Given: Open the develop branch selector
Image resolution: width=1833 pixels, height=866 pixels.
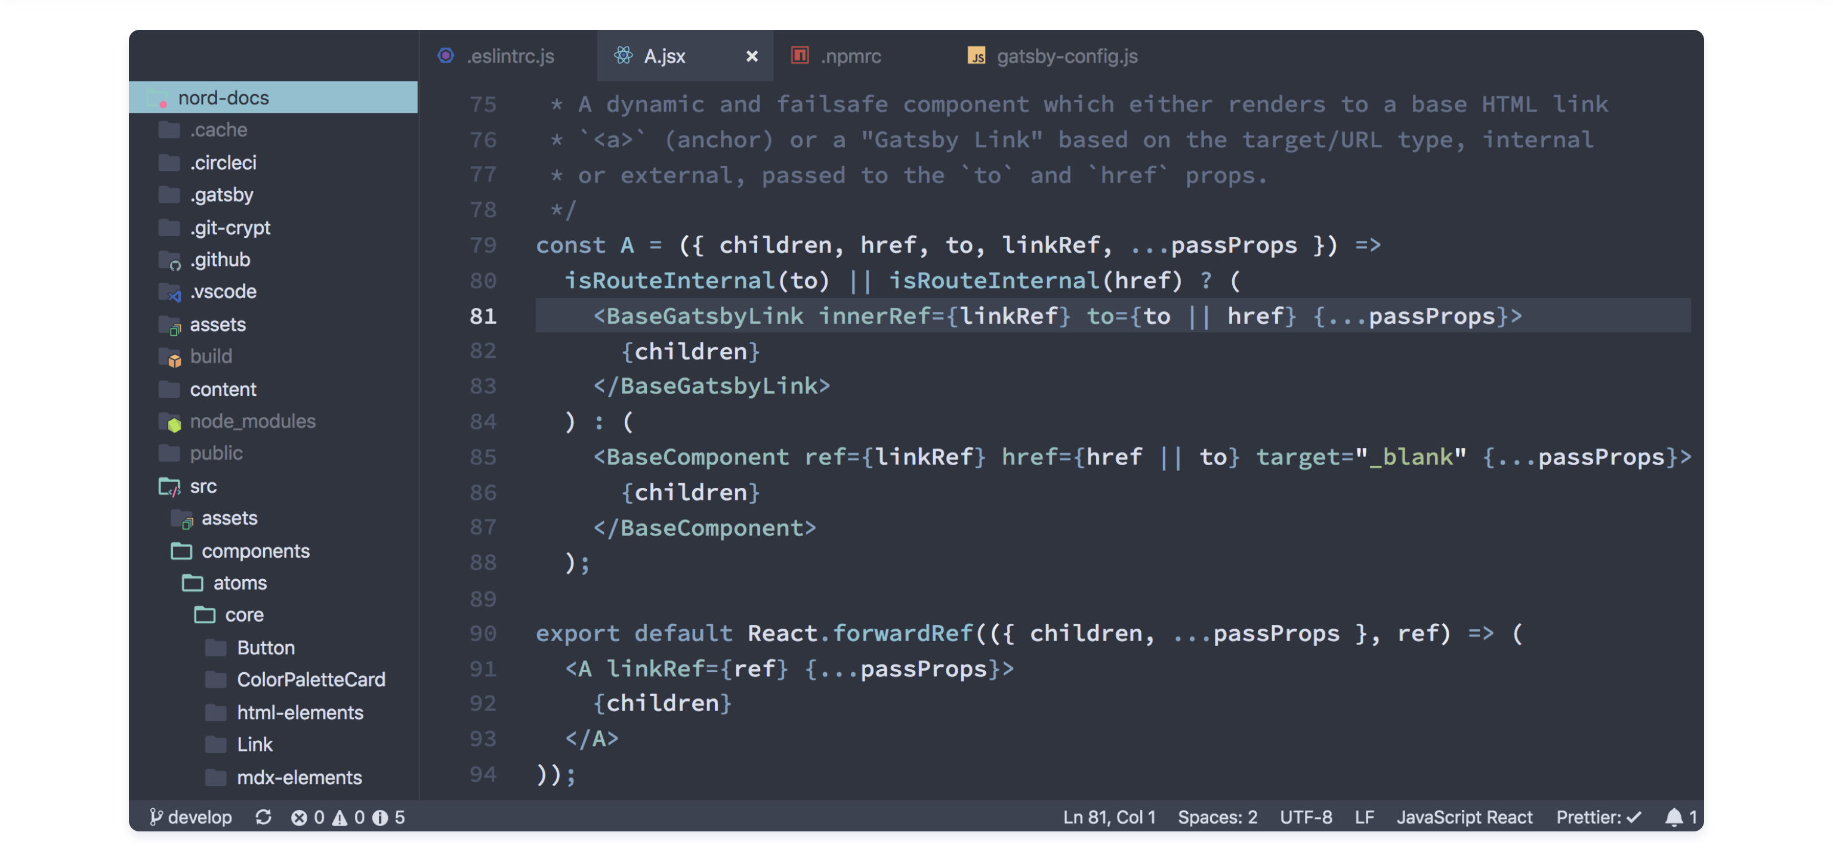Looking at the screenshot, I should point(191,818).
